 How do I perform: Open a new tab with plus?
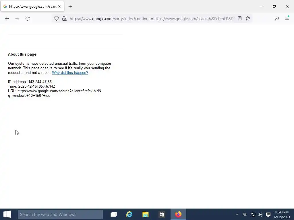(x=70, y=7)
